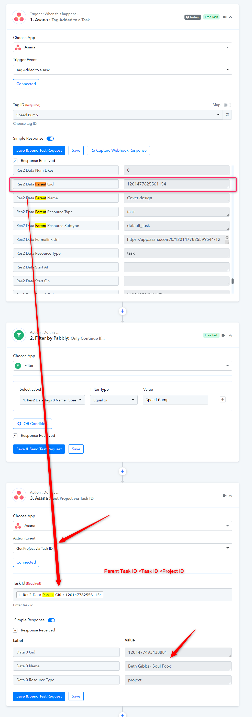Click Data 0 Gid value 1201477493438881

[178, 652]
